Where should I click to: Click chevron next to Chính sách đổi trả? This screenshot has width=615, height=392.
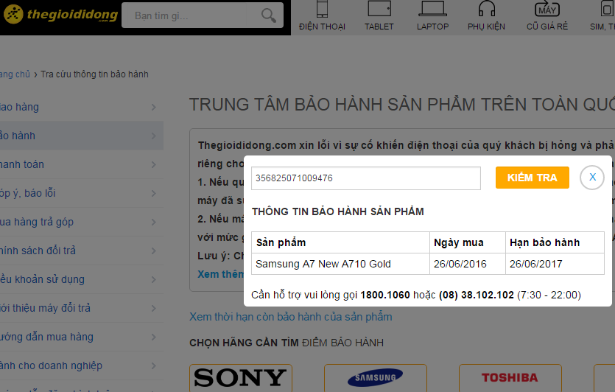(154, 251)
